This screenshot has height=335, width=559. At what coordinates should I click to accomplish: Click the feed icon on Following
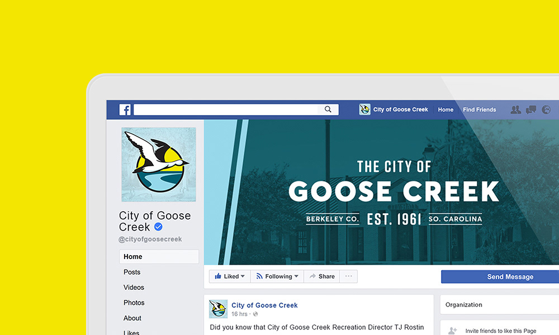pos(259,276)
